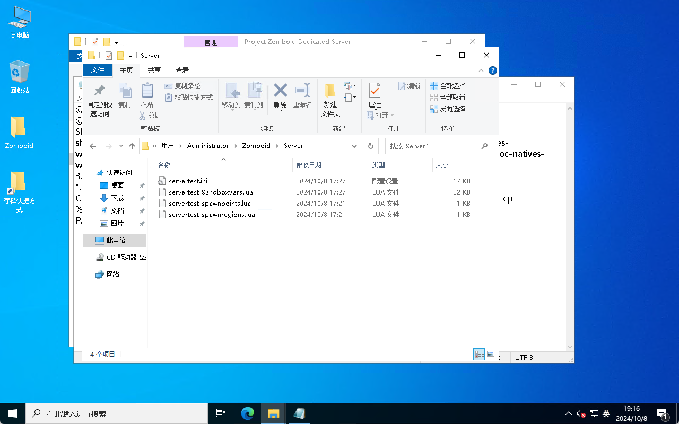Click 用户 in the address path
This screenshot has width=679, height=424.
coord(168,146)
